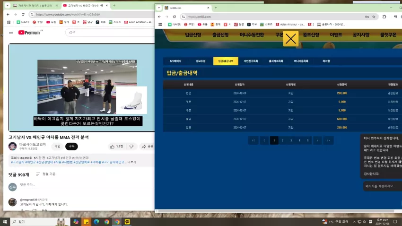
Task: Open 머니수동전환 menu item
Action: pos(252,35)
